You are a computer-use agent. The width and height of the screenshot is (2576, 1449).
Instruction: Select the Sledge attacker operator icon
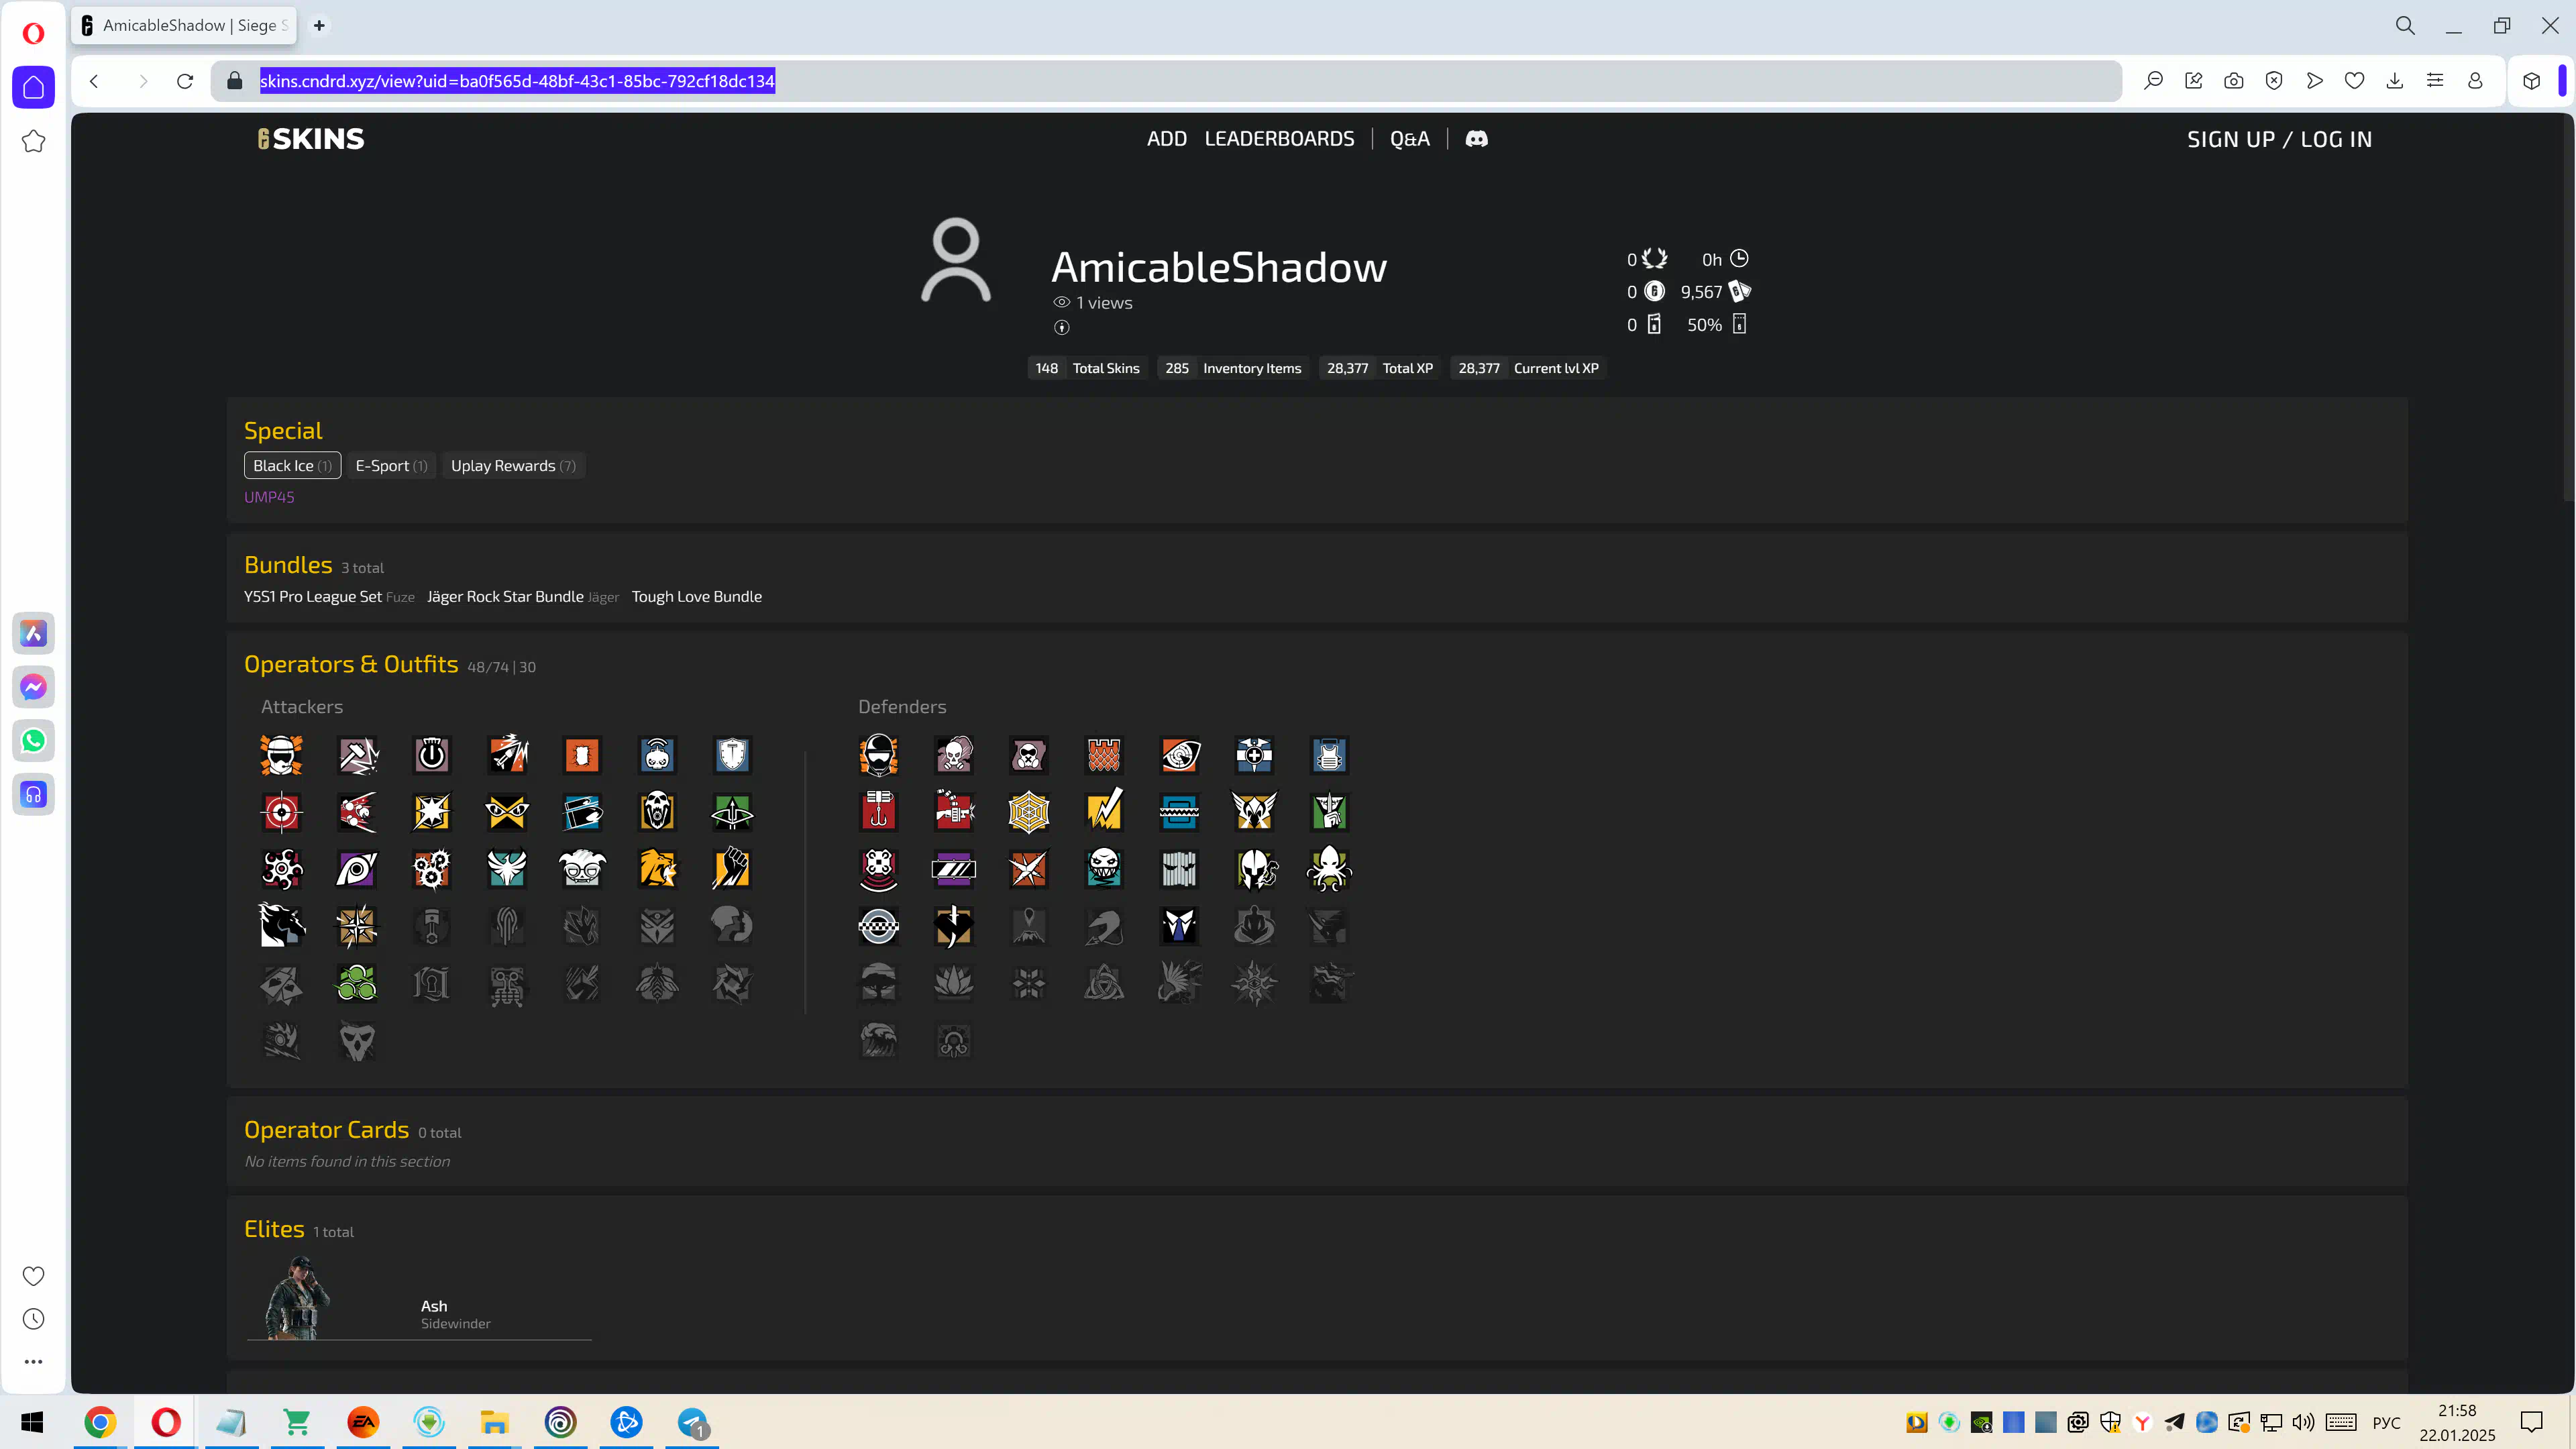(x=357, y=756)
